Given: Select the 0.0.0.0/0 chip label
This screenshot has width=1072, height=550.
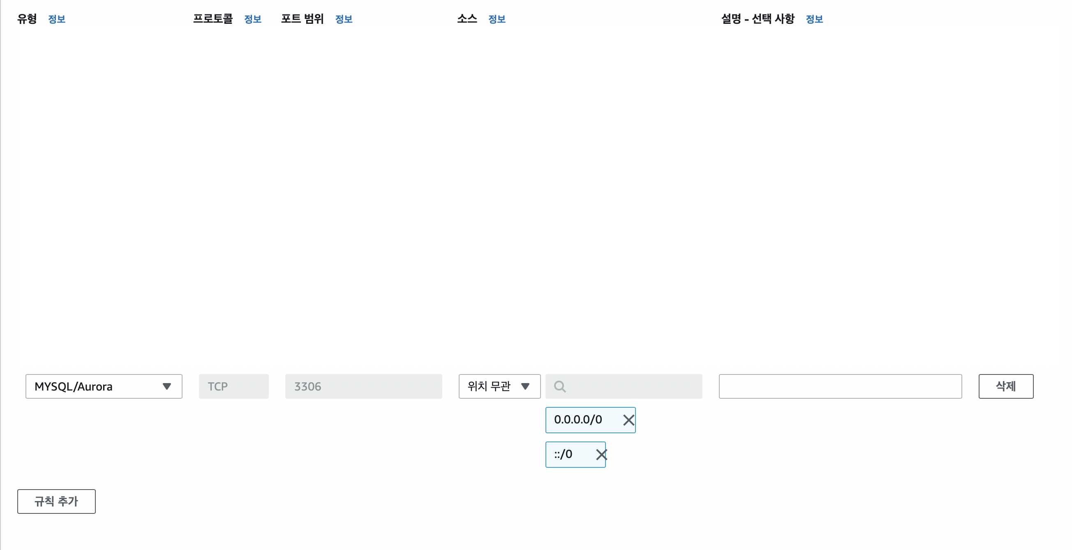Looking at the screenshot, I should 578,420.
